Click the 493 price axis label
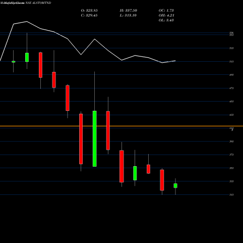The width and height of the screenshot is (243, 243). [231, 75]
